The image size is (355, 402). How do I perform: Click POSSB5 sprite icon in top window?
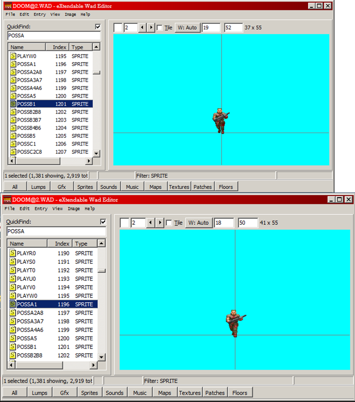pyautogui.click(x=13, y=135)
